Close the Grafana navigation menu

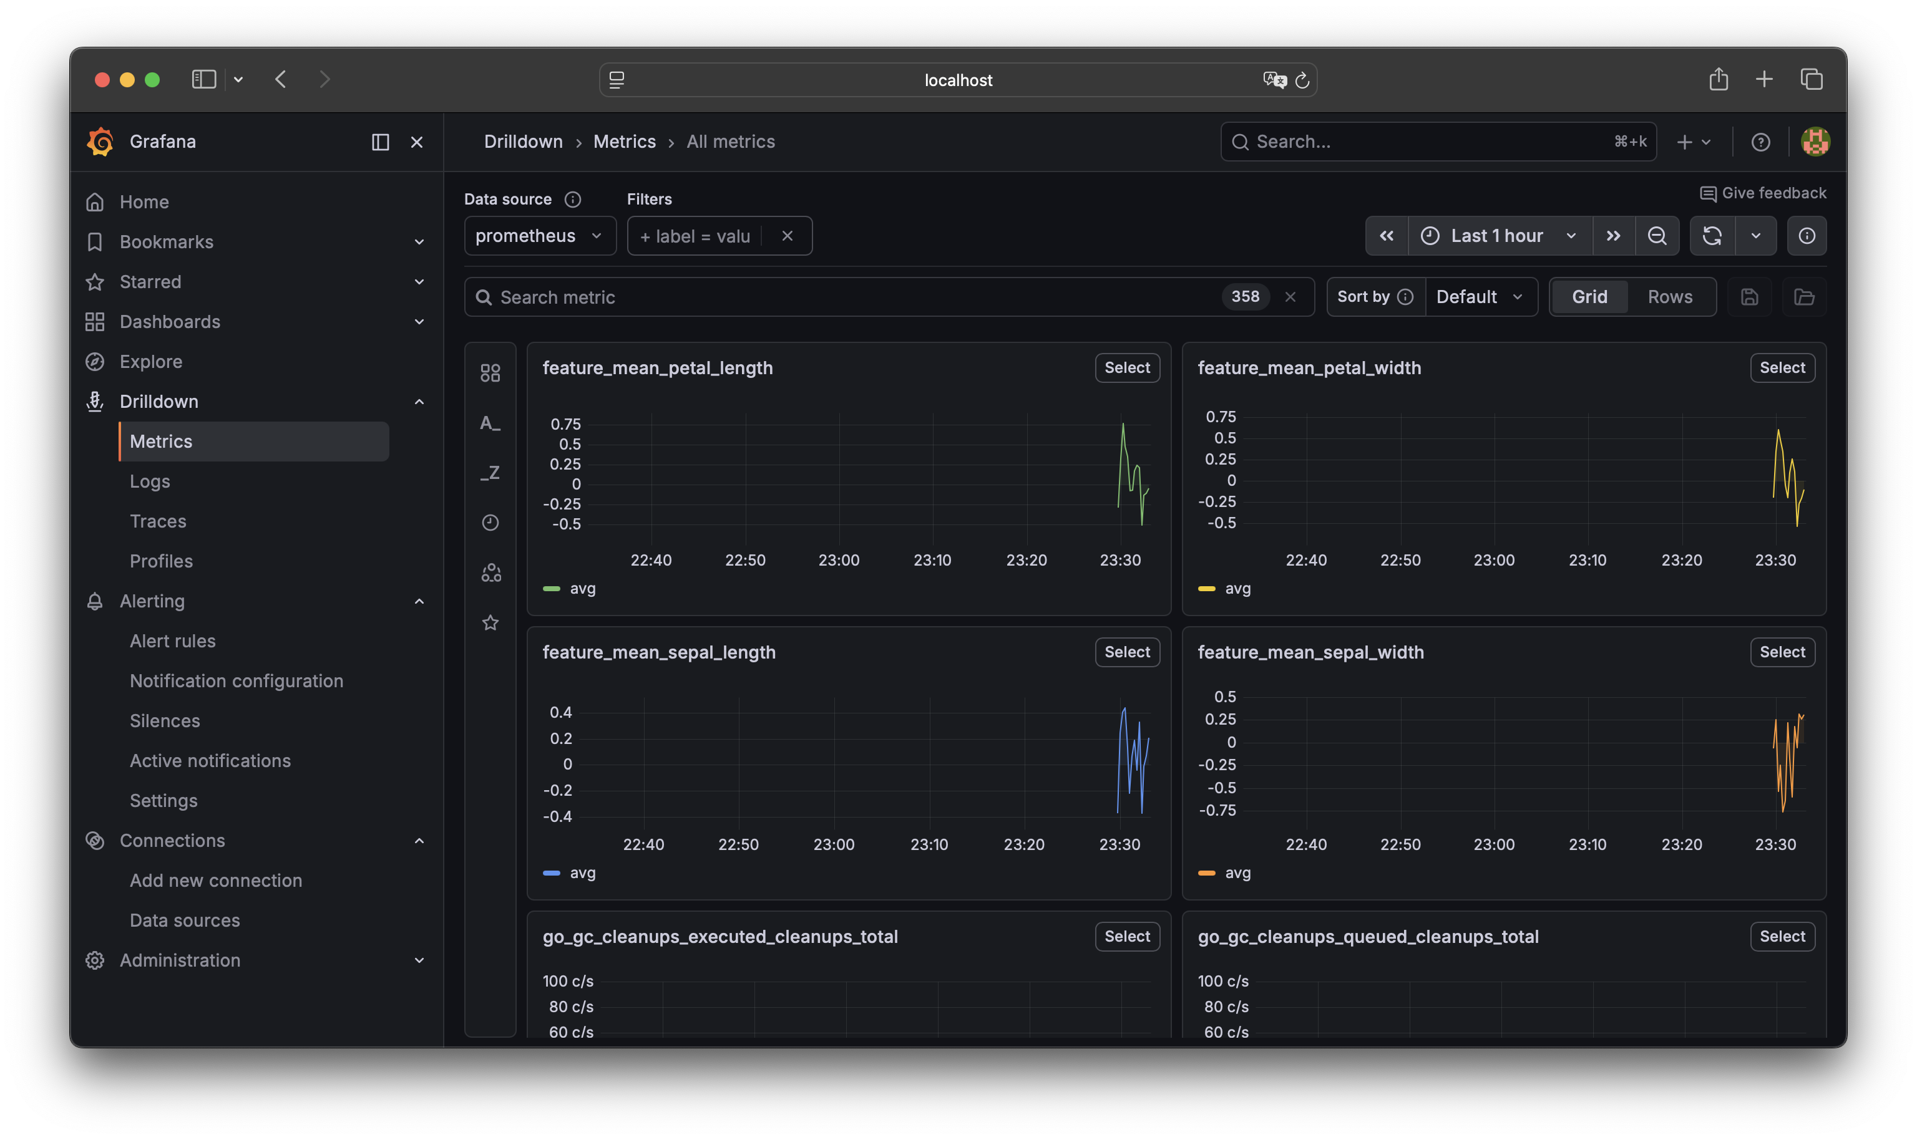(x=417, y=142)
